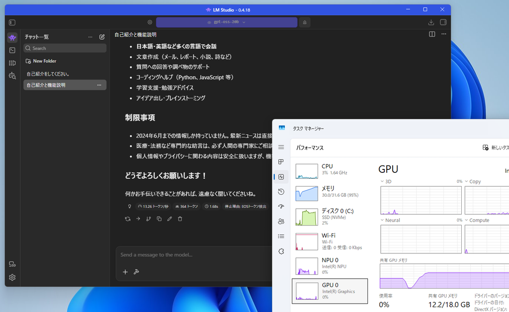Open chat header more options ellipsis
This screenshot has width=509, height=312.
click(x=444, y=34)
